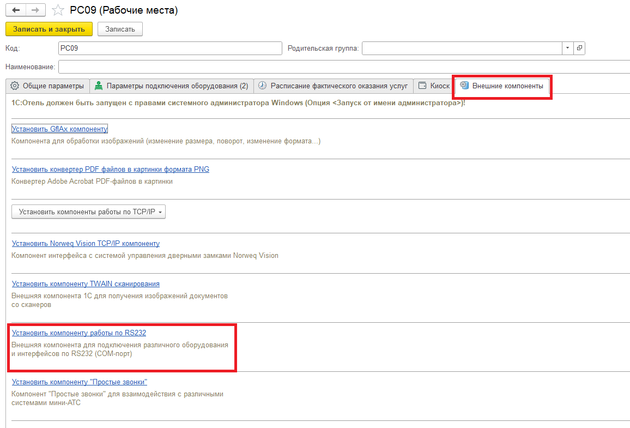
Task: Click the Простые звонки мини-АТС description text
Action: pyautogui.click(x=117, y=398)
